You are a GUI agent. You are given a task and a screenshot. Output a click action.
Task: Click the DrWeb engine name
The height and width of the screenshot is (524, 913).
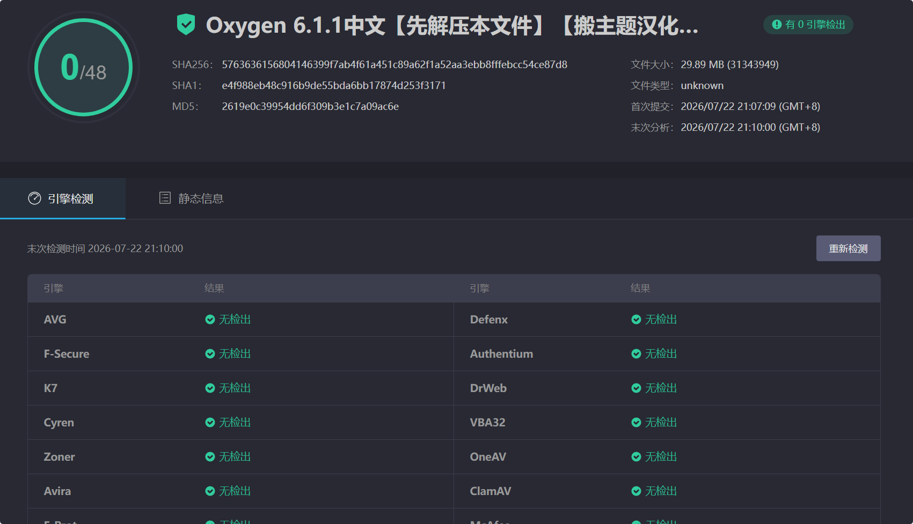[488, 388]
